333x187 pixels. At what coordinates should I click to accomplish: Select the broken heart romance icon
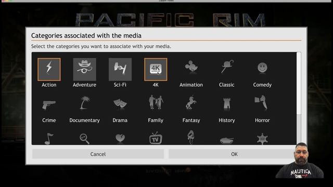coord(120,139)
